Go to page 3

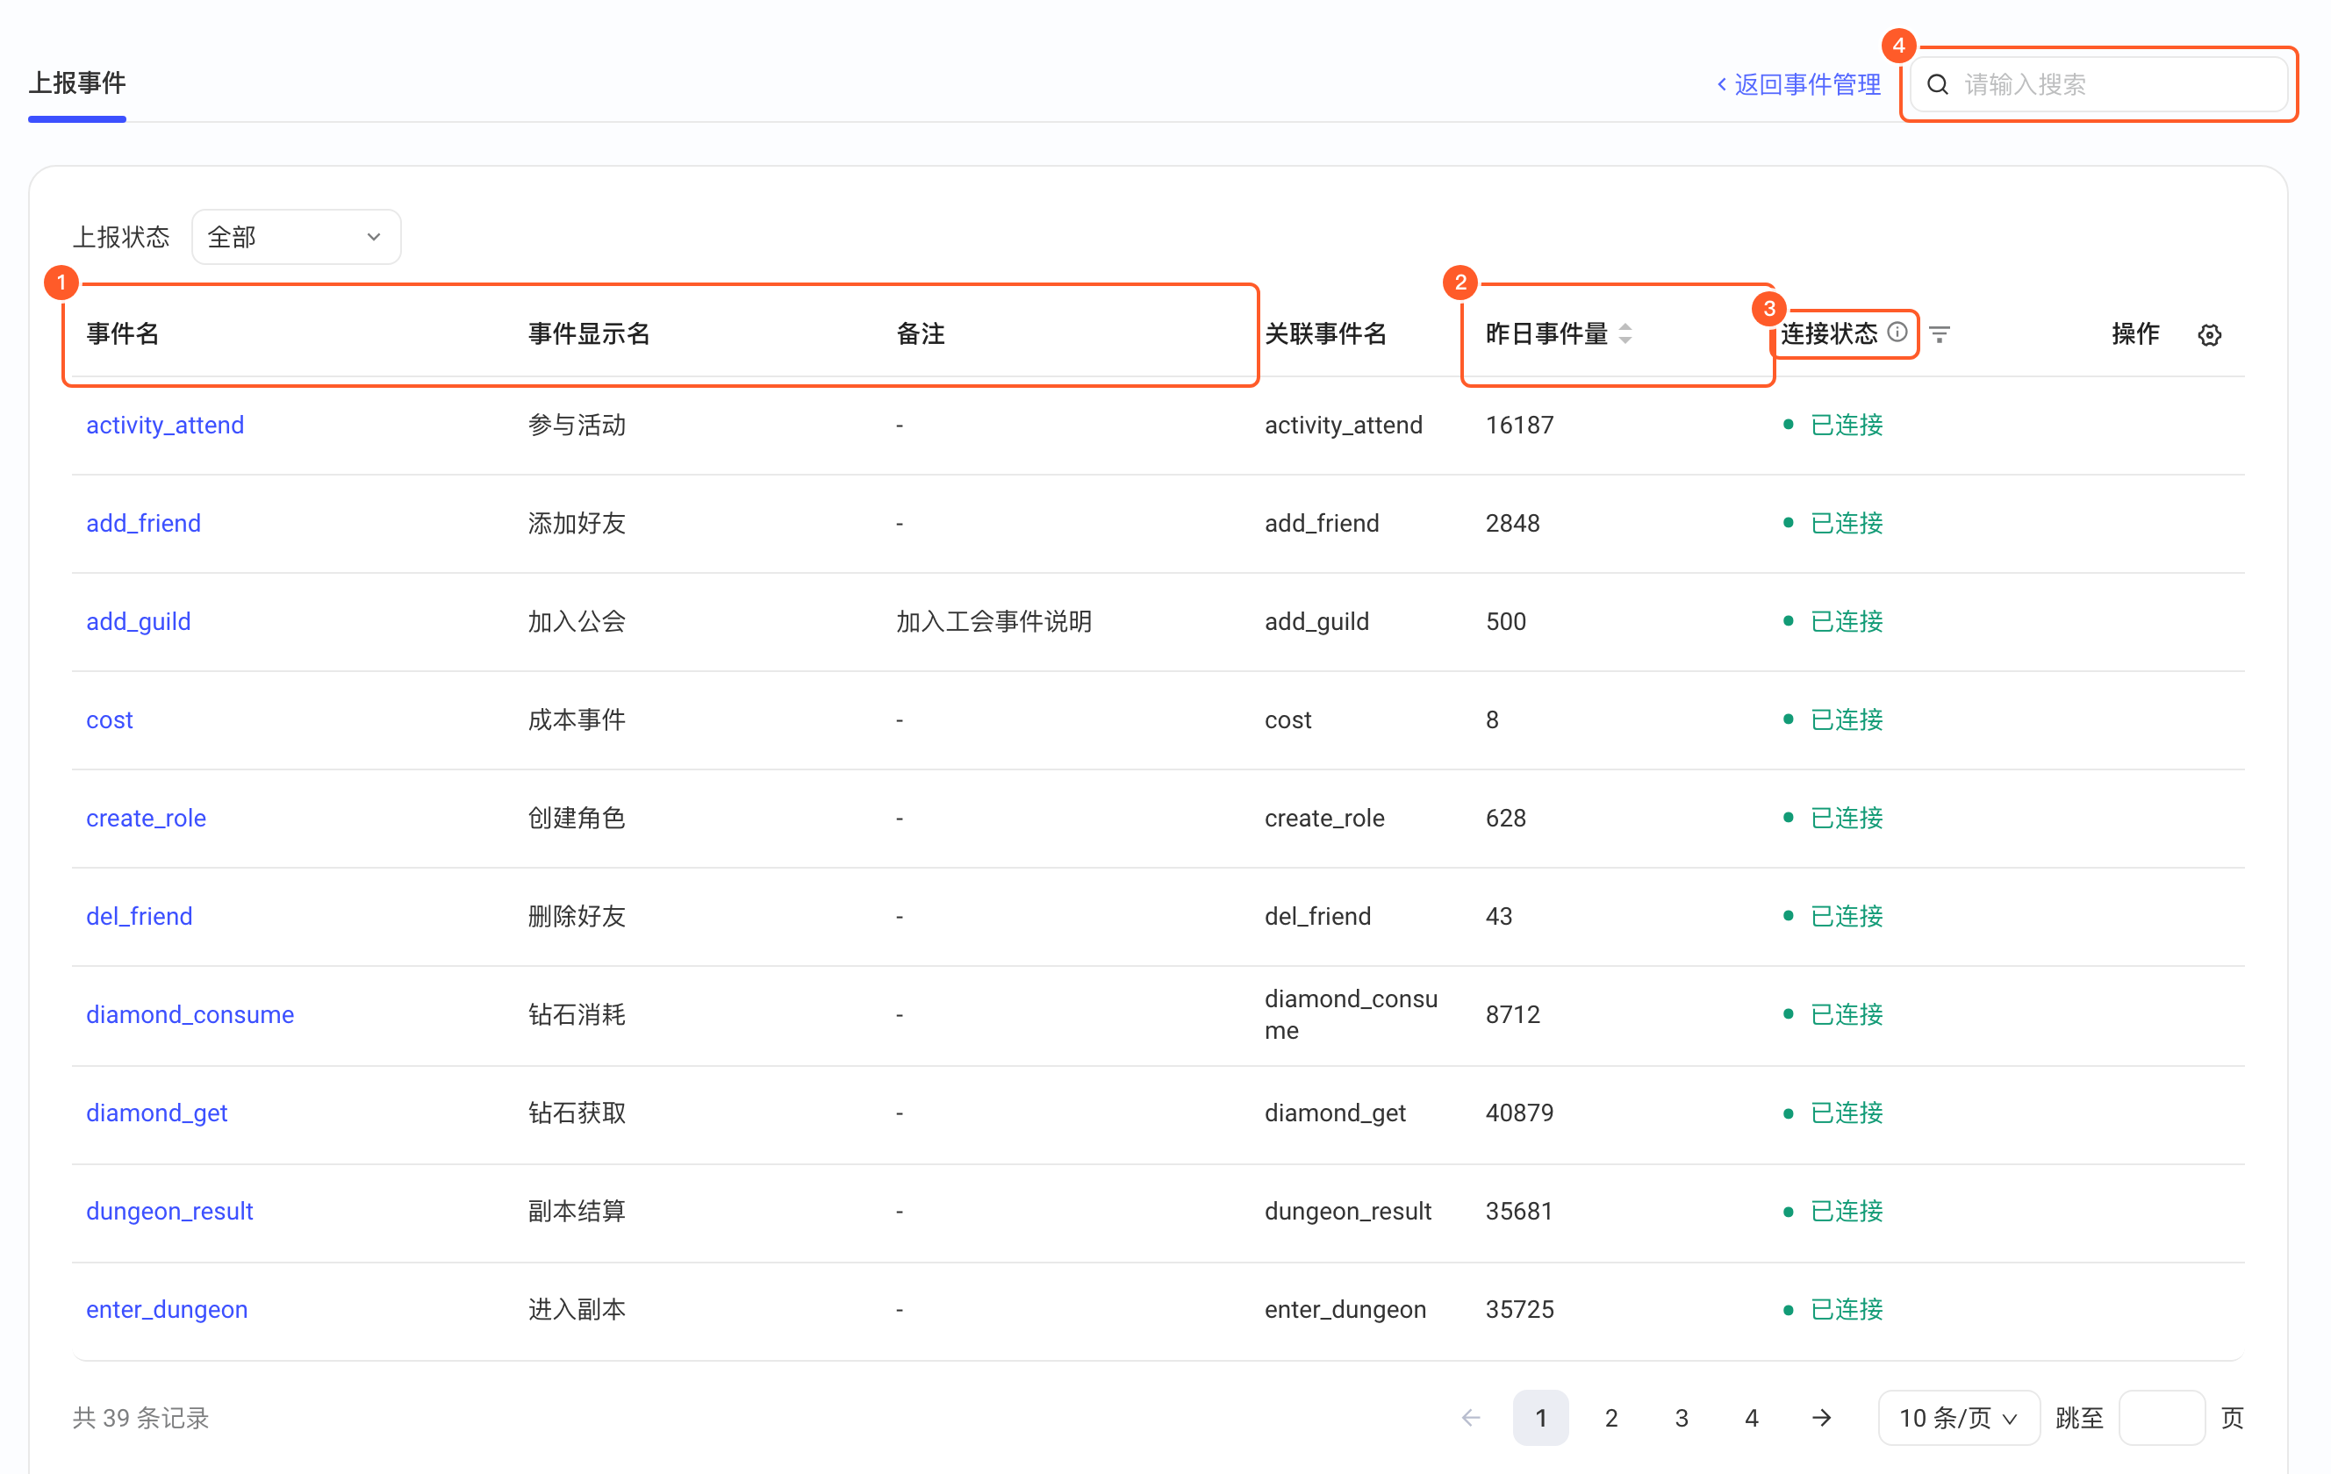[x=1682, y=1418]
